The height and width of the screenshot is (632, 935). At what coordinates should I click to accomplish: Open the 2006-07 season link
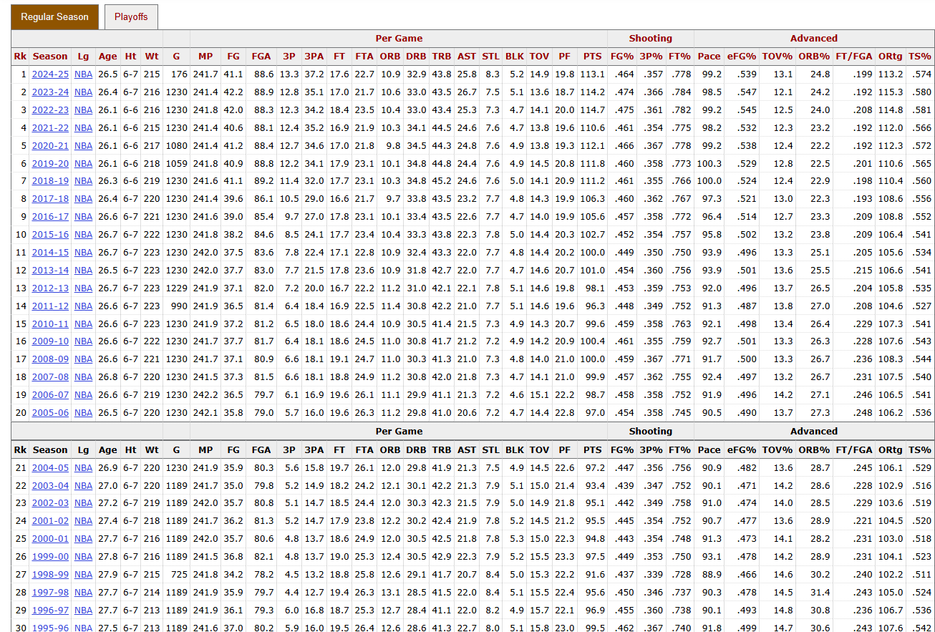50,395
